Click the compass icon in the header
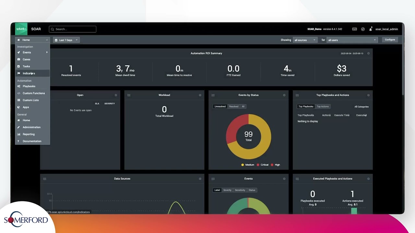415x233 pixels. click(363, 29)
